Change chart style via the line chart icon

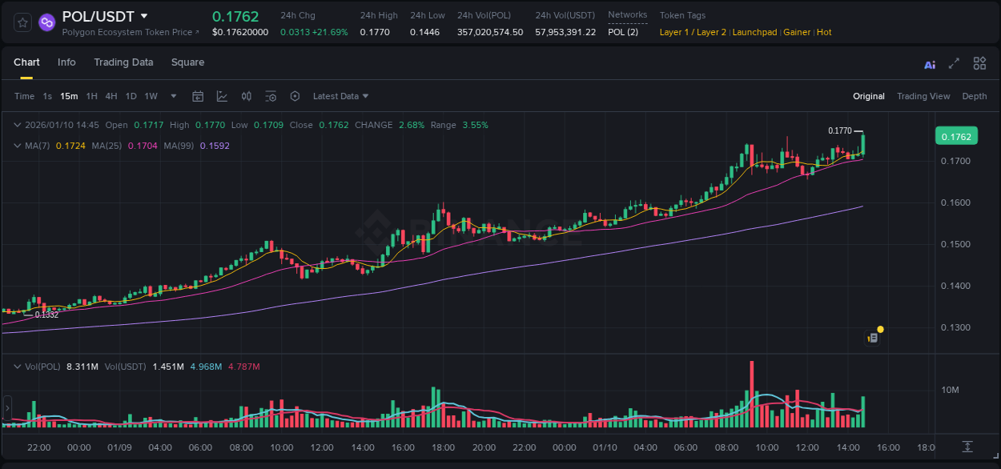[222, 95]
